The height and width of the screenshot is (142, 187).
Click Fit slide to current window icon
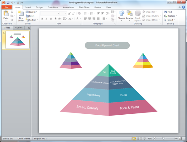pyautogui.click(x=180, y=139)
